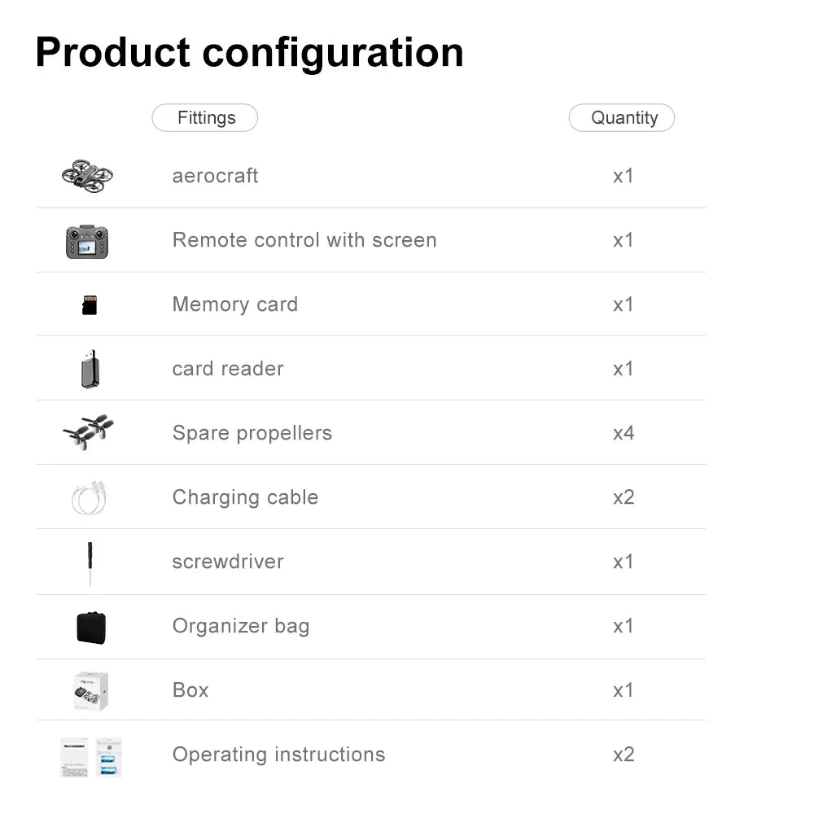The height and width of the screenshot is (814, 814).
Task: Click the Quantity header pill
Action: click(622, 118)
